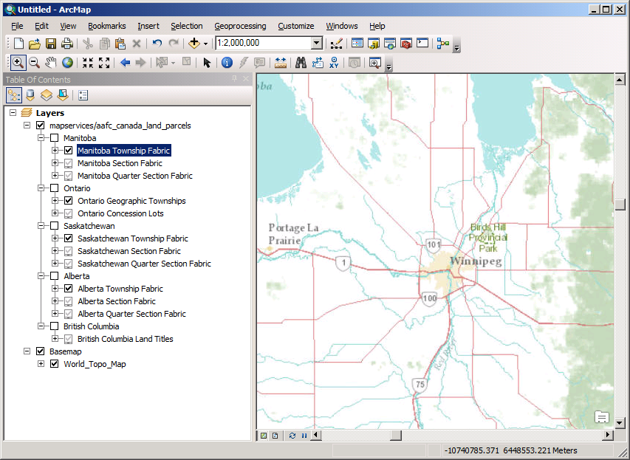This screenshot has width=630, height=460.
Task: Open the Go To XY tool
Action: 334,62
